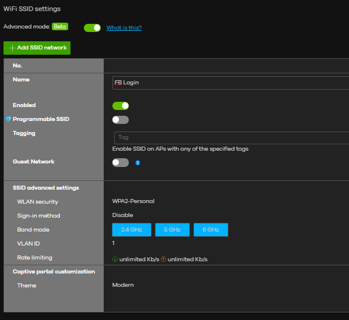The width and height of the screenshot is (349, 320).
Task: Open the What is this? link
Action: 124,28
